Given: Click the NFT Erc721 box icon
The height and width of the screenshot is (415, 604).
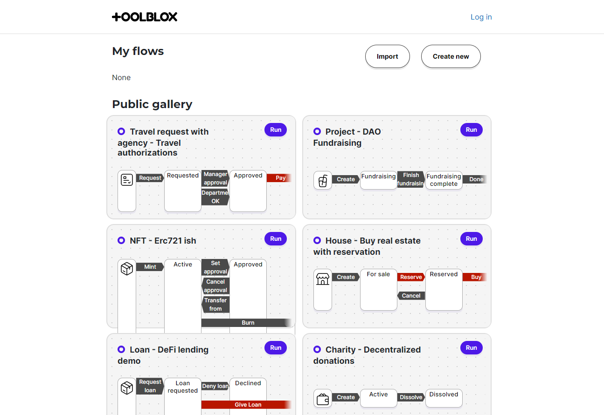Looking at the screenshot, I should 127,269.
